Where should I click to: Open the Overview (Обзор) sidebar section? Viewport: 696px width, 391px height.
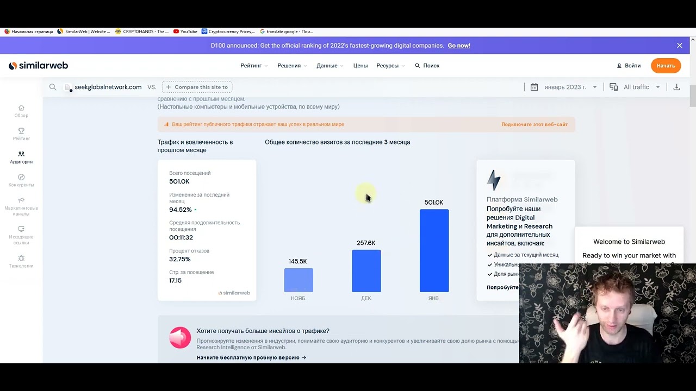point(21,111)
